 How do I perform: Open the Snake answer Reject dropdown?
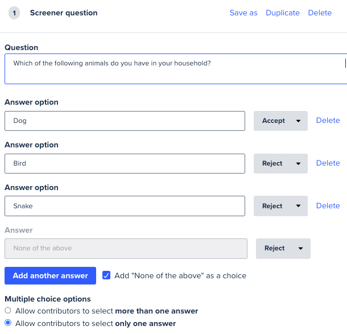click(x=280, y=206)
